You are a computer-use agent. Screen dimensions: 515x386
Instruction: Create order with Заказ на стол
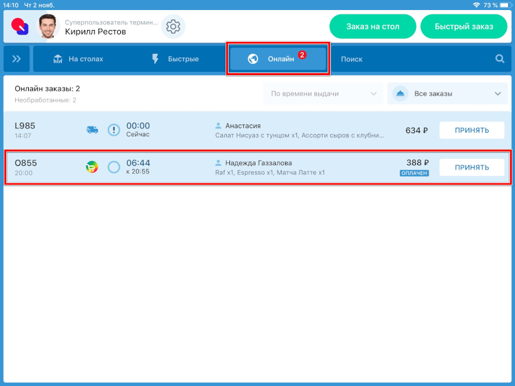coord(373,26)
